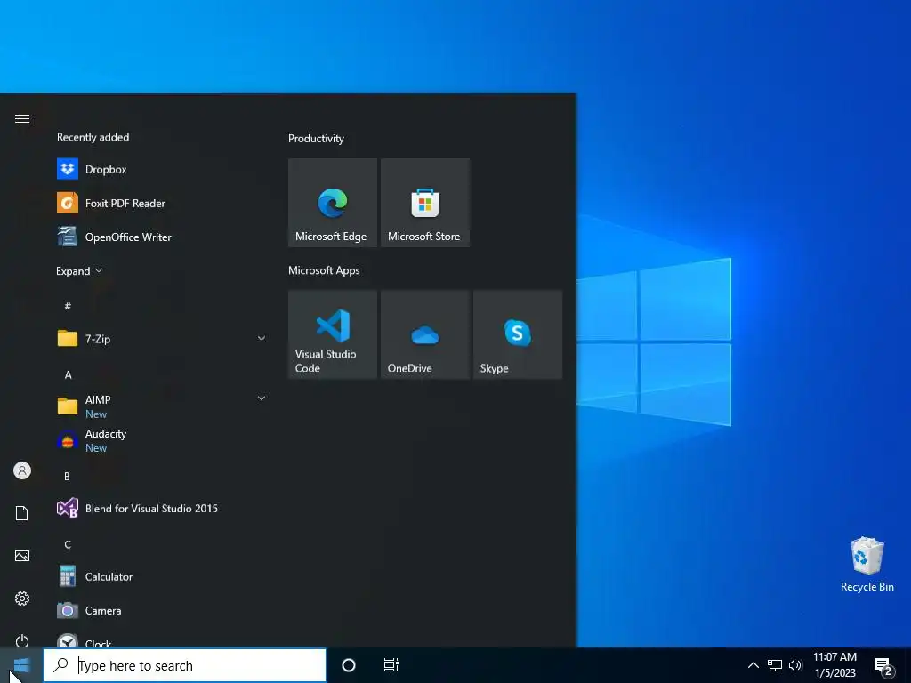Viewport: 911px width, 683px height.
Task: Launch the Skype tile
Action: (x=518, y=334)
